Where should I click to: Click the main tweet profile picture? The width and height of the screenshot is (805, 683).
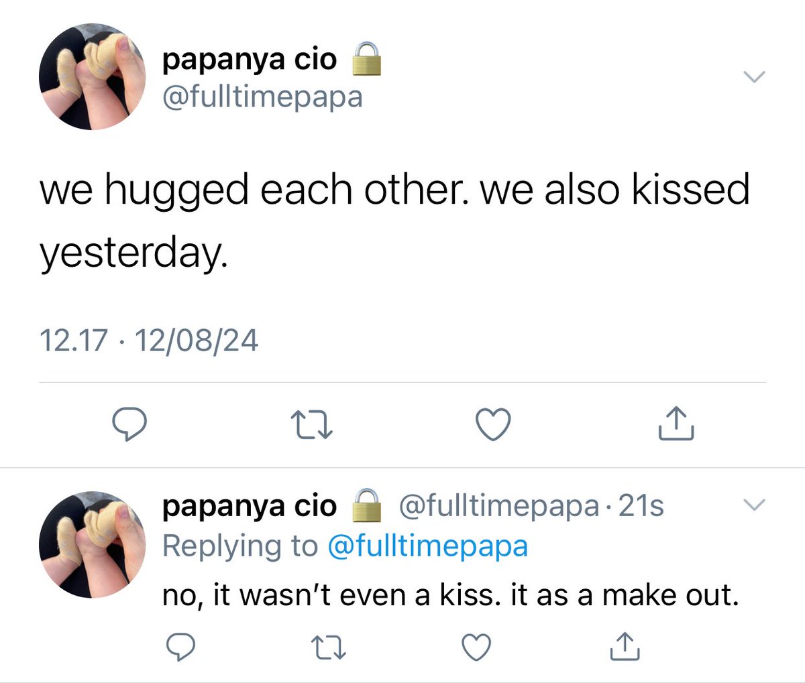(93, 76)
